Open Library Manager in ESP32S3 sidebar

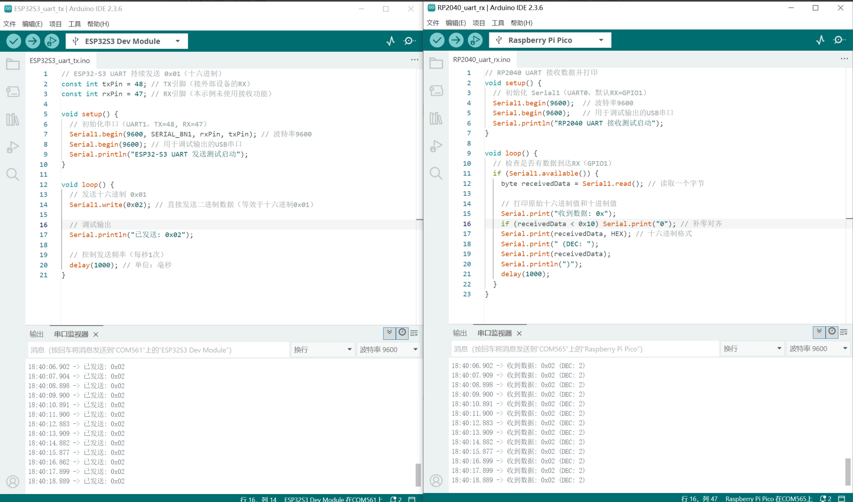tap(13, 119)
